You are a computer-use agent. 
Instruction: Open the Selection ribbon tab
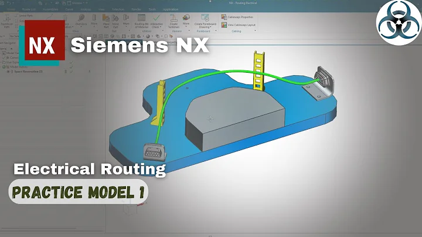coord(118,9)
